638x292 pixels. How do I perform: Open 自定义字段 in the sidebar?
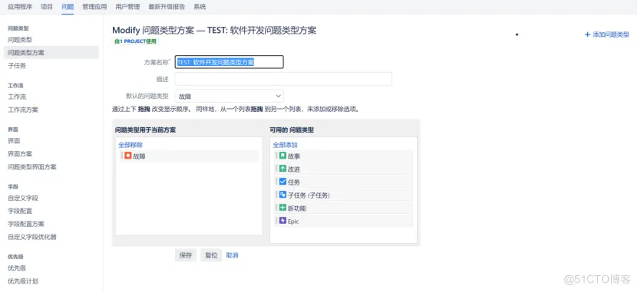coord(23,198)
